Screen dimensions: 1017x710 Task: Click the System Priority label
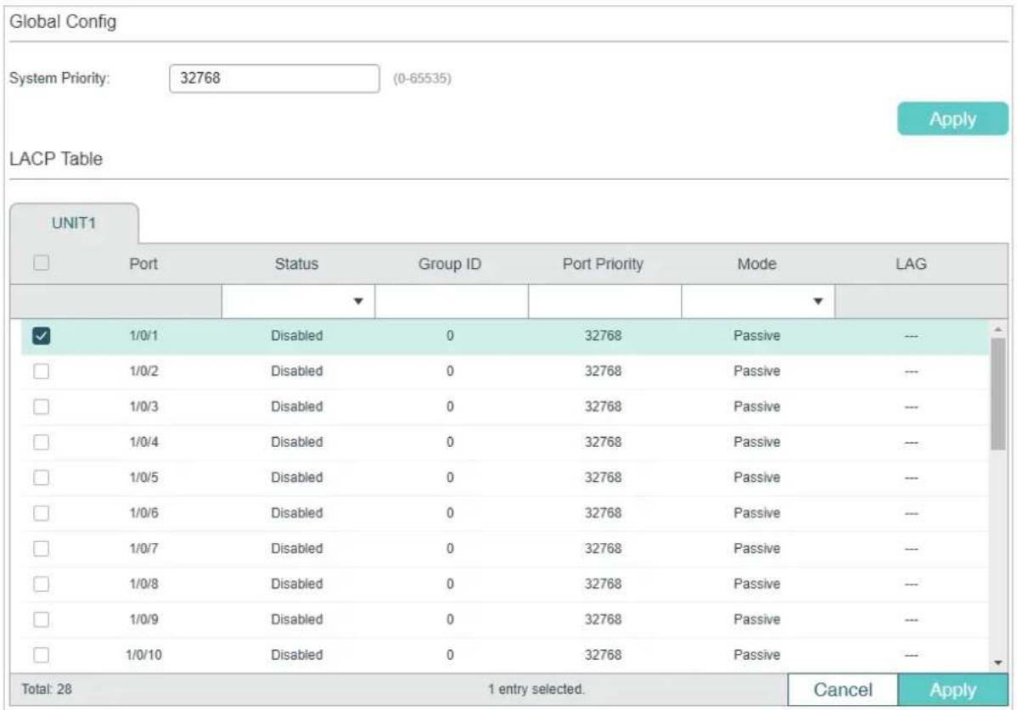(59, 78)
